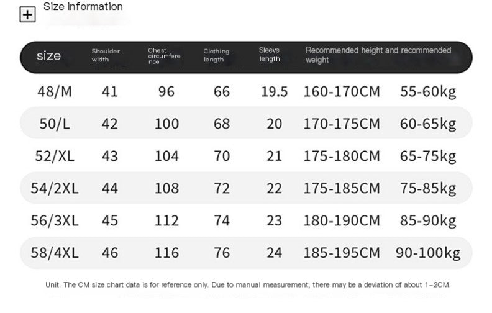492x313 pixels.
Task: Select the 56/3XL size row label
Action: [x=55, y=220]
